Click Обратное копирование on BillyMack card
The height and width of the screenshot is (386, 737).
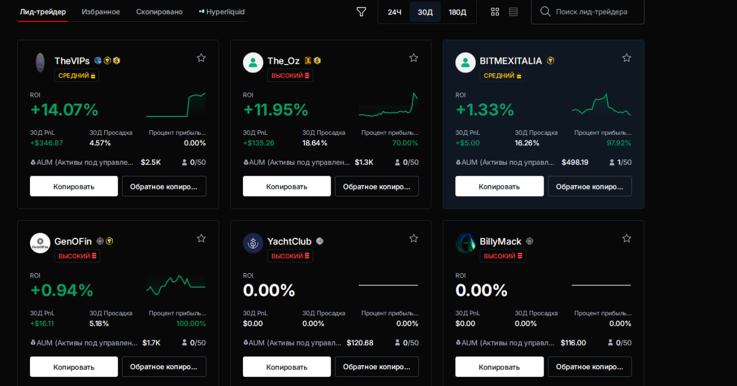(590, 366)
